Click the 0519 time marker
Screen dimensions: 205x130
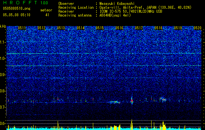[178, 28]
